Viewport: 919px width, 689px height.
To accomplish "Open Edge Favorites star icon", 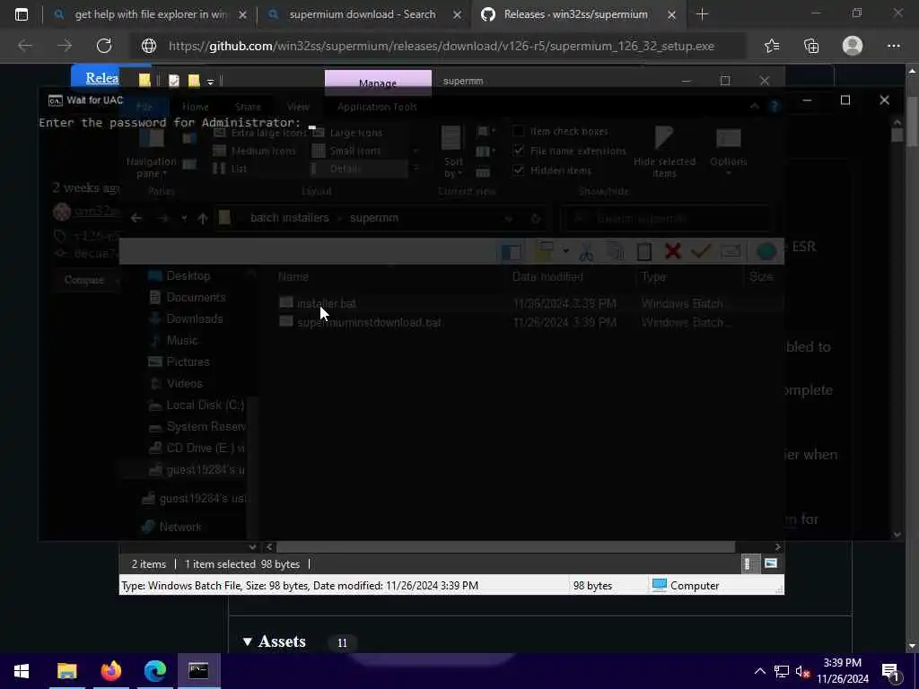I will 772,46.
